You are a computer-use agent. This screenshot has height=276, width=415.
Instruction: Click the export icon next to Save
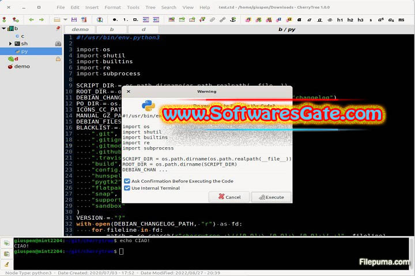pyautogui.click(x=84, y=20)
